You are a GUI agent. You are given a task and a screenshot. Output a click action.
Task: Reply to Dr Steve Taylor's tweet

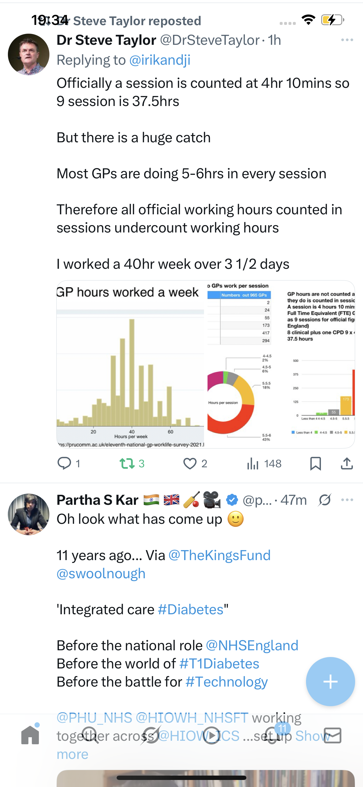(69, 463)
